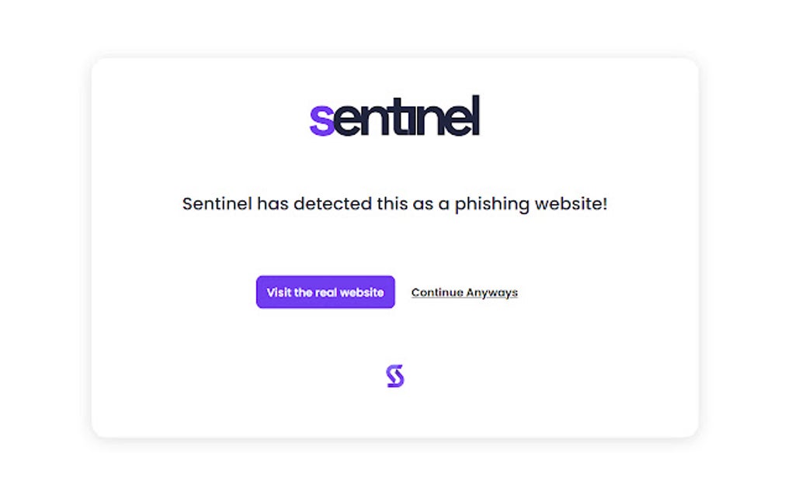Click the phishing detection warning message

(395, 203)
